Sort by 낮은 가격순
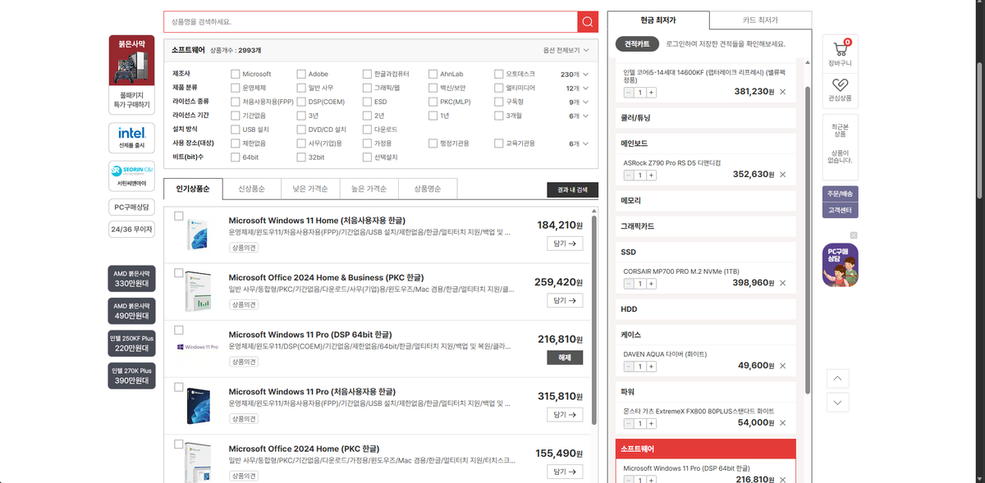The image size is (985, 483). tap(310, 189)
